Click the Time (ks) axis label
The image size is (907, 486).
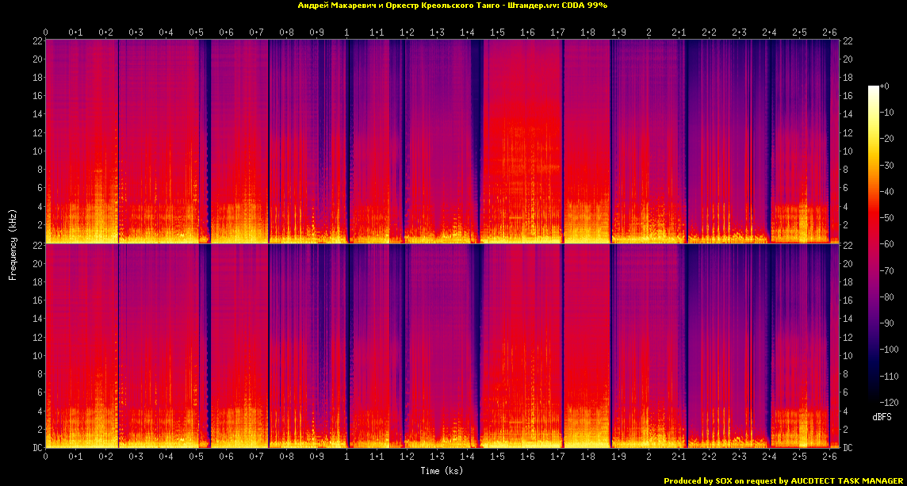pyautogui.click(x=442, y=471)
